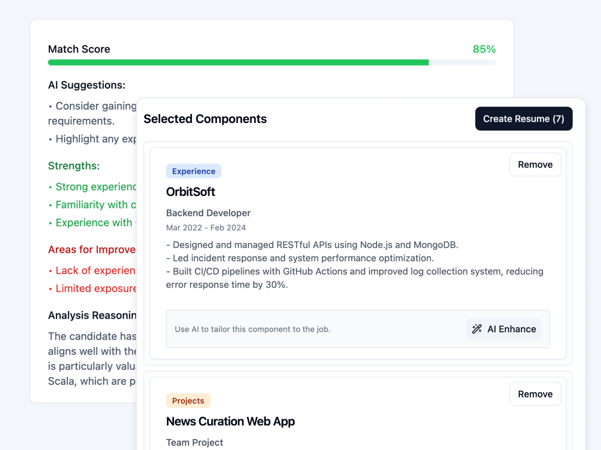Screen dimensions: 601x450
Task: Toggle AI Enhance for the OrbitSoft component
Action: tap(503, 329)
